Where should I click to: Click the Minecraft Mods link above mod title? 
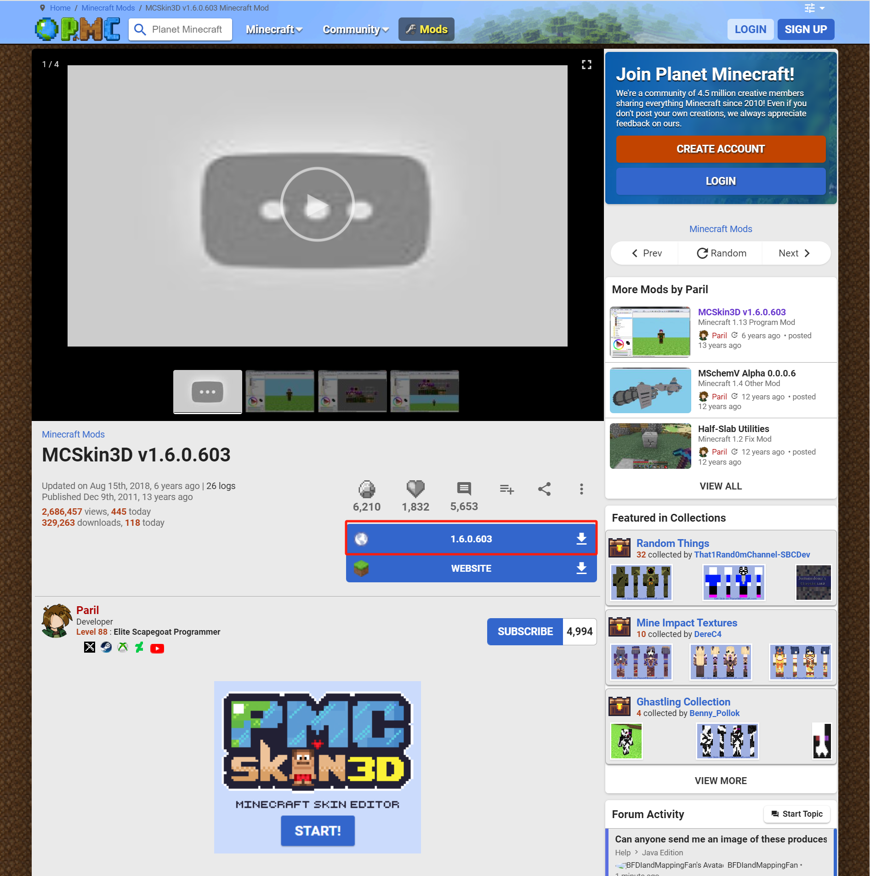[73, 434]
